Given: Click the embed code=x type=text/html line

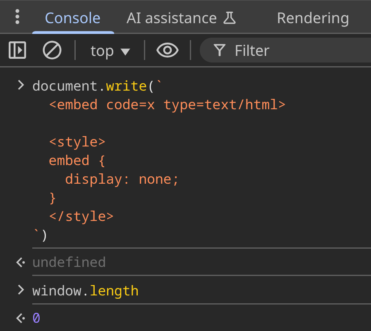Looking at the screenshot, I should tap(167, 105).
